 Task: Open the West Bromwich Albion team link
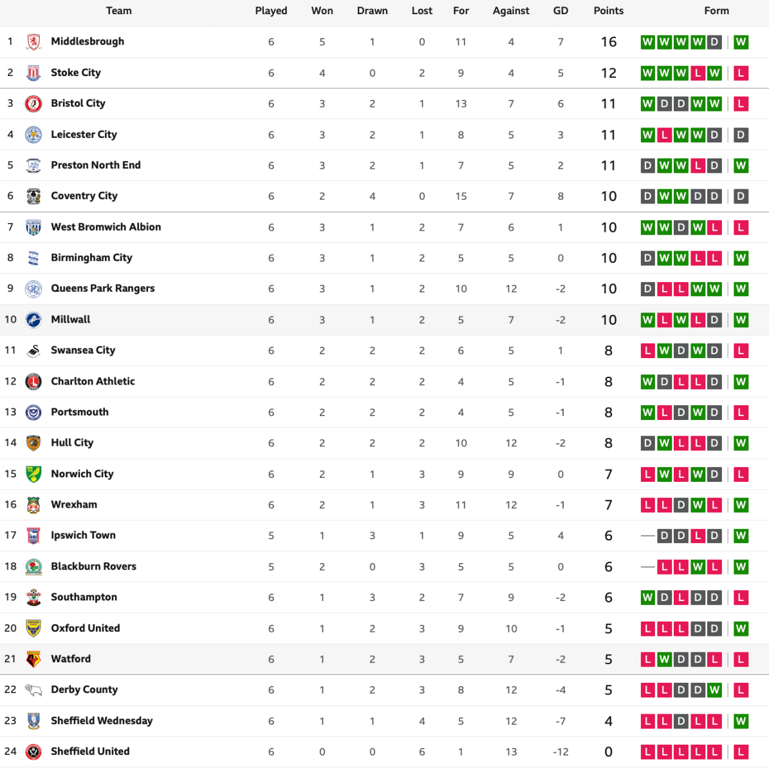pyautogui.click(x=106, y=227)
